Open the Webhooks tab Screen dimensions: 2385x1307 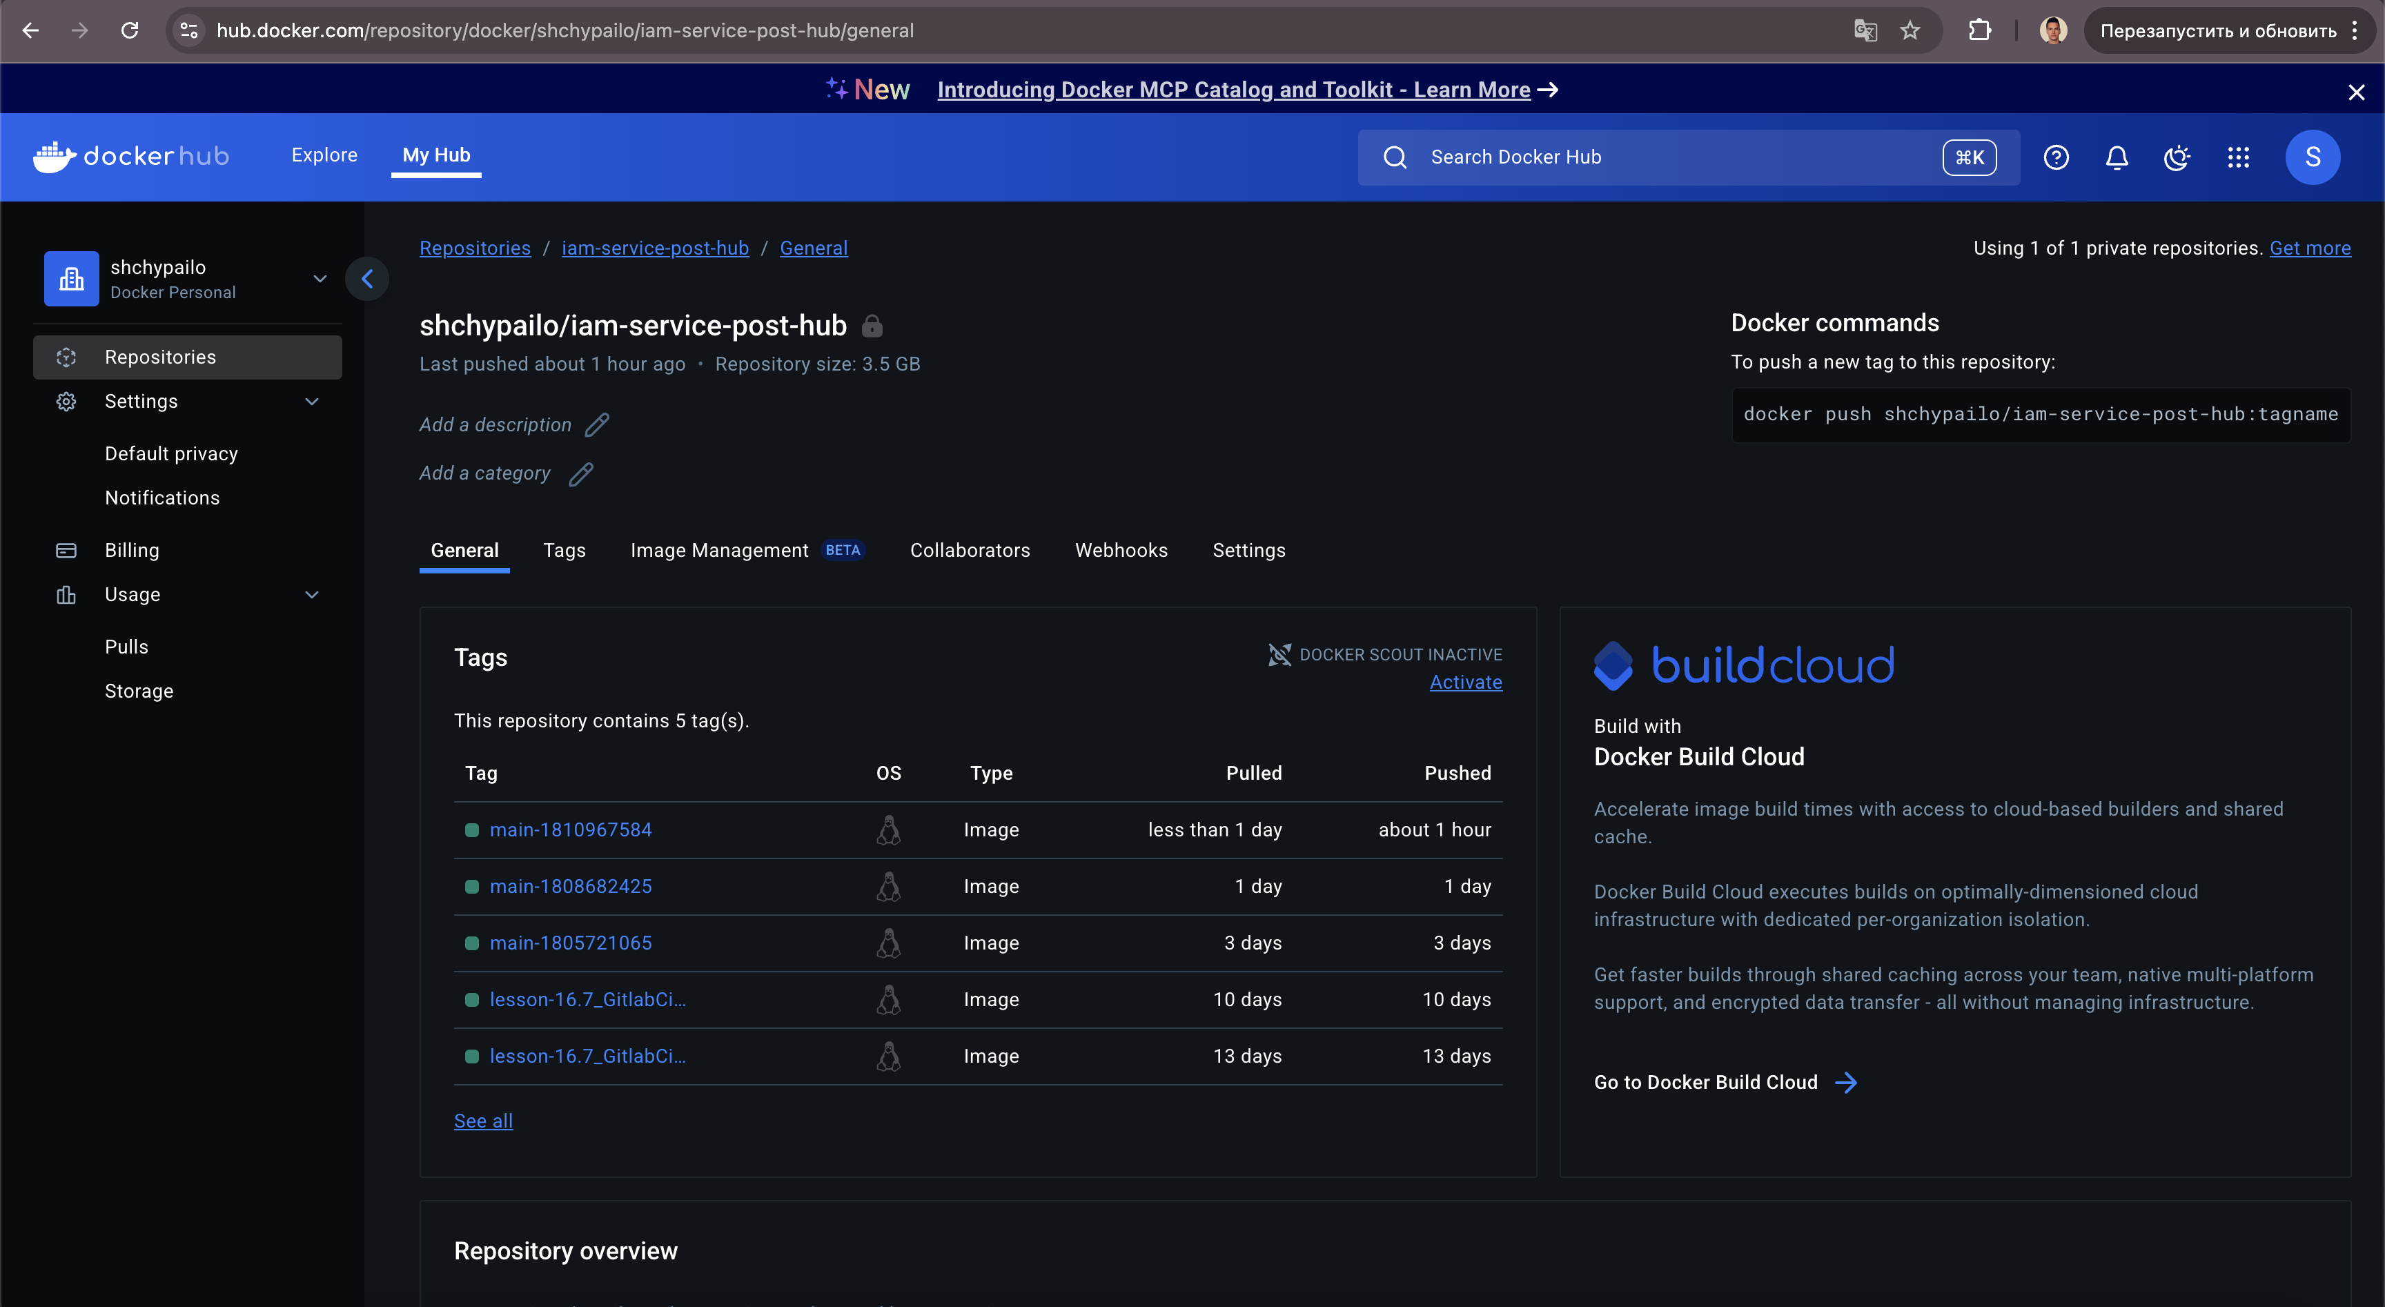1121,551
